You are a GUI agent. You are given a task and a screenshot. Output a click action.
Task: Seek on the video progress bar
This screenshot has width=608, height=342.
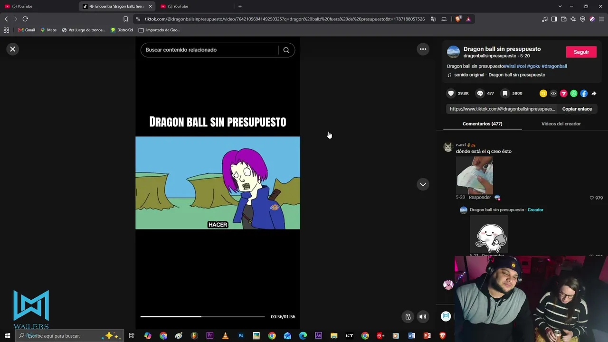coord(202,316)
